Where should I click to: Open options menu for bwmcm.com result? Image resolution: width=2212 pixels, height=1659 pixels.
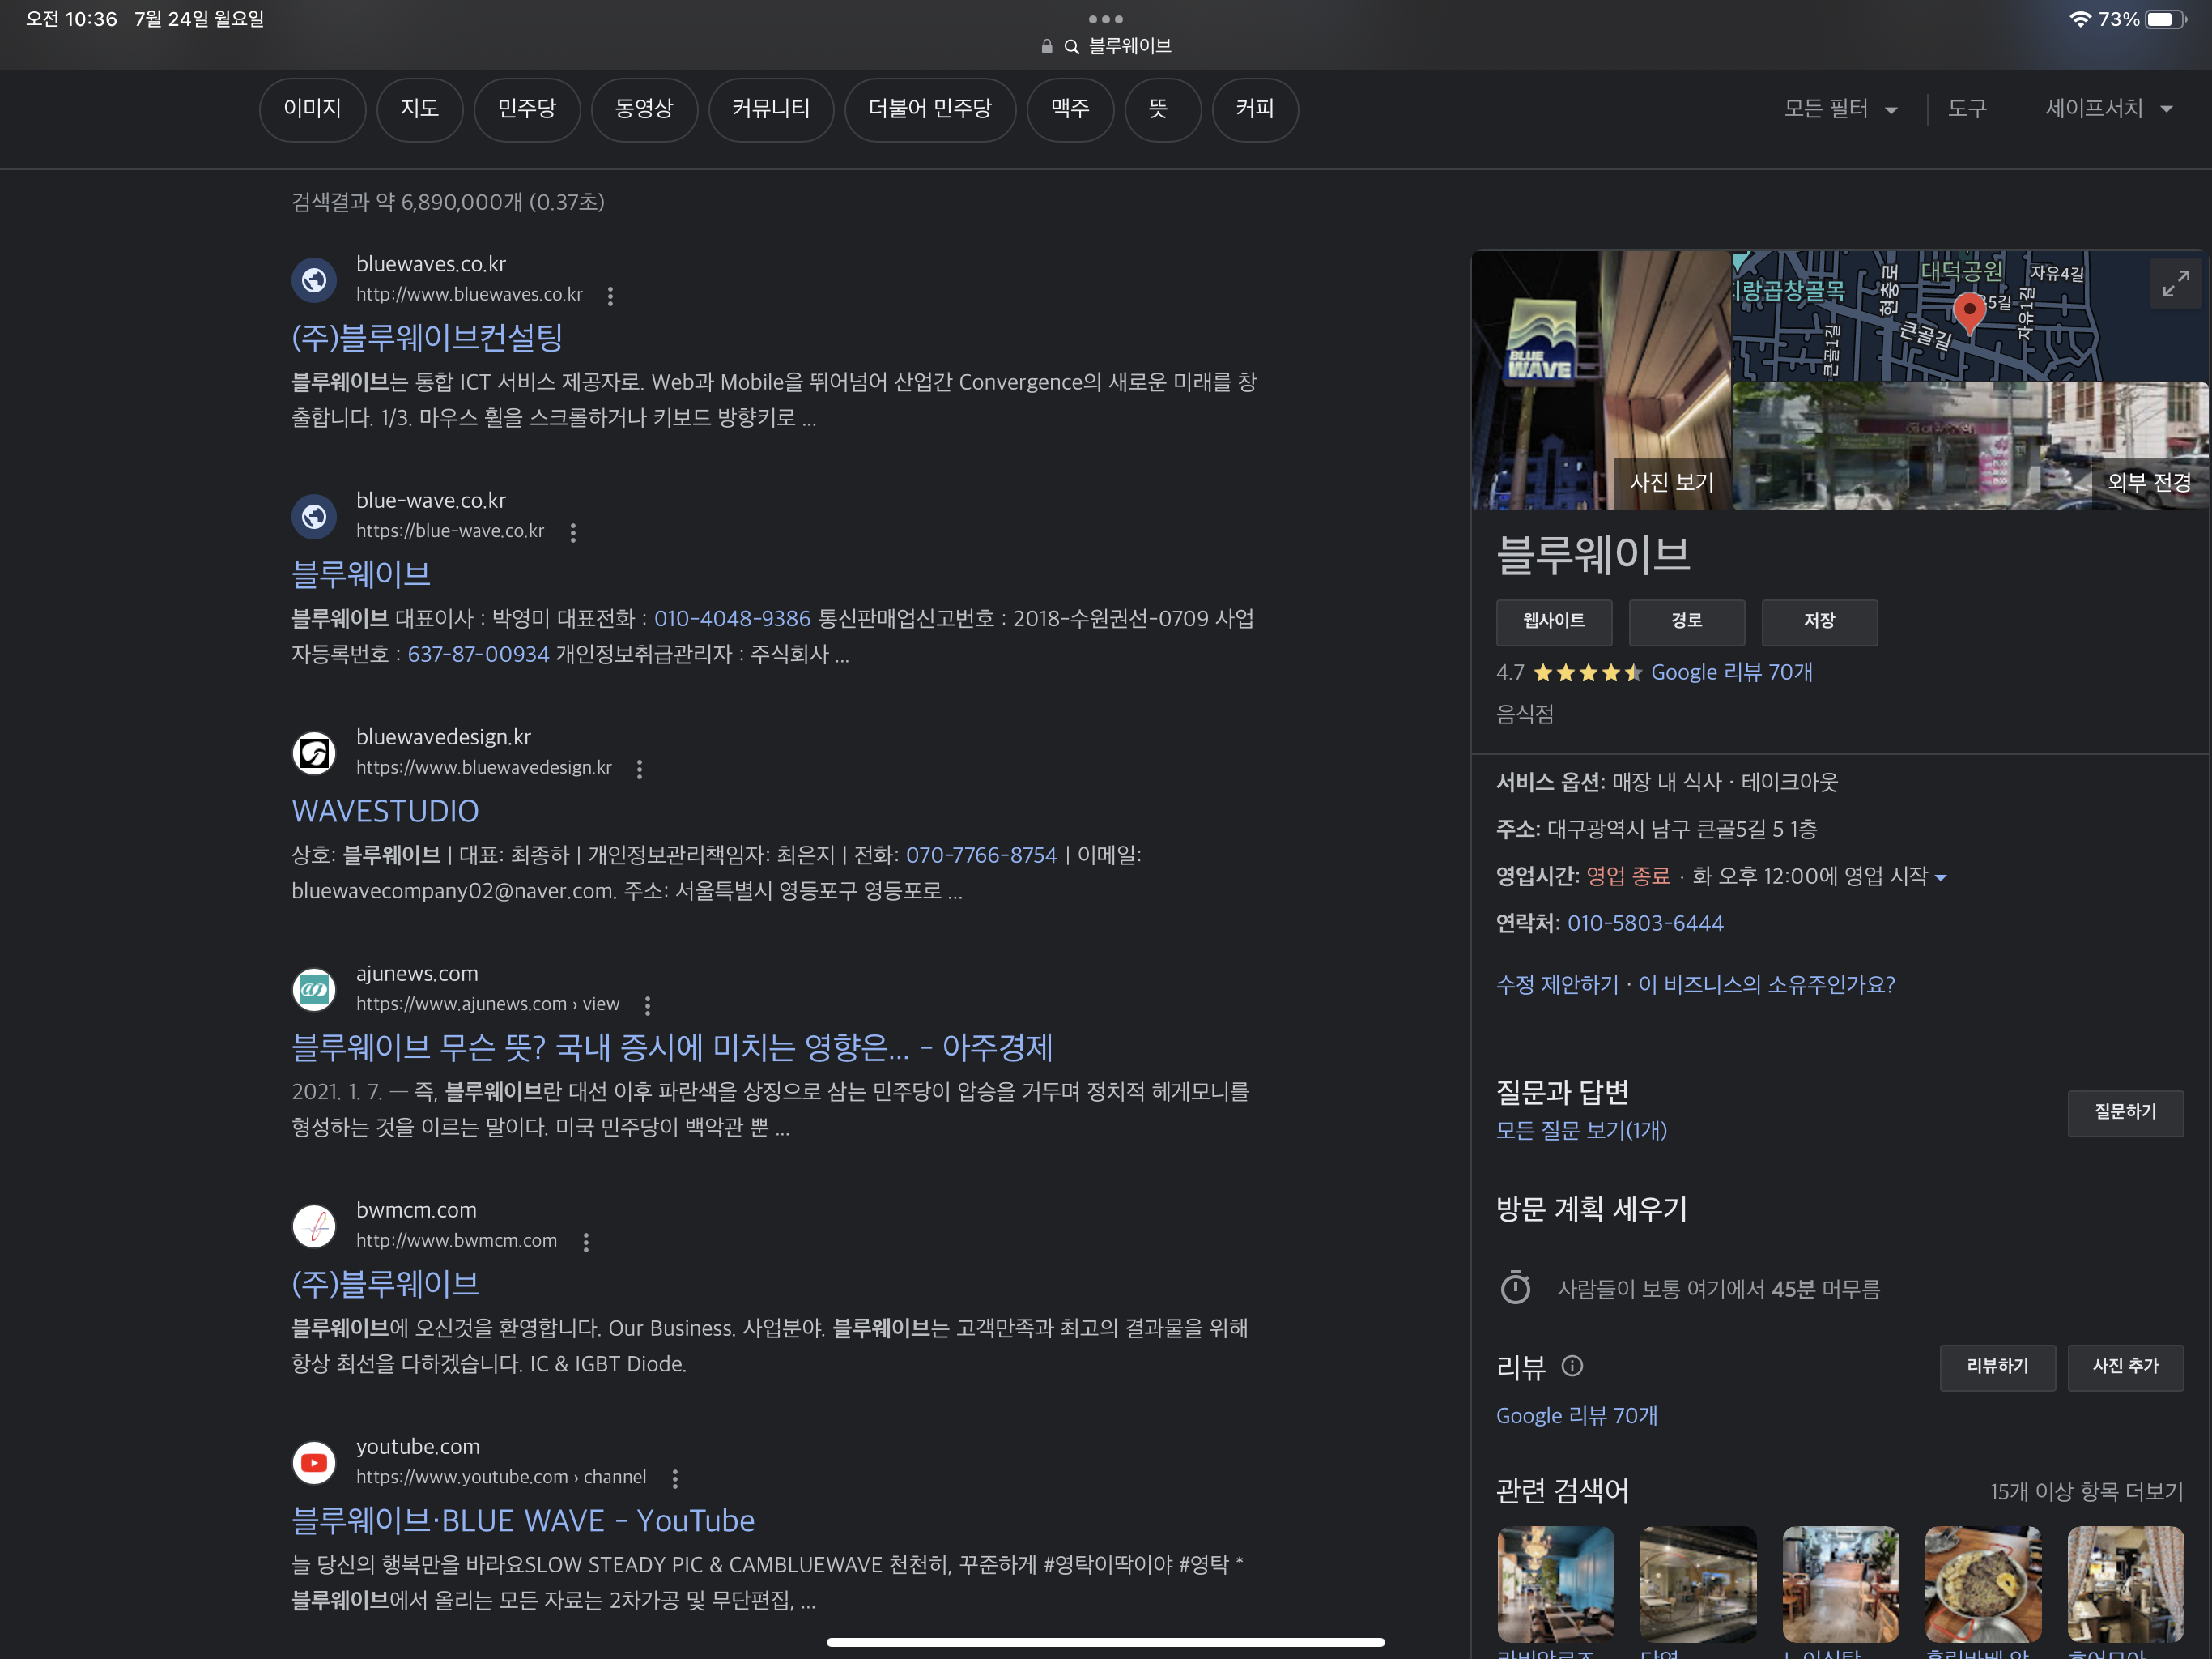click(586, 1242)
